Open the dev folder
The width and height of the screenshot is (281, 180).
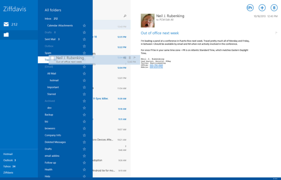click(x=49, y=108)
